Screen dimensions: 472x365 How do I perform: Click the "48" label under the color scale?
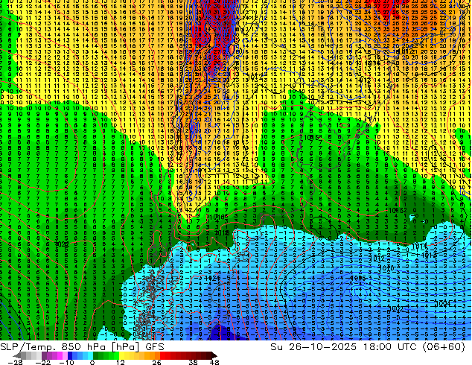click(214, 362)
